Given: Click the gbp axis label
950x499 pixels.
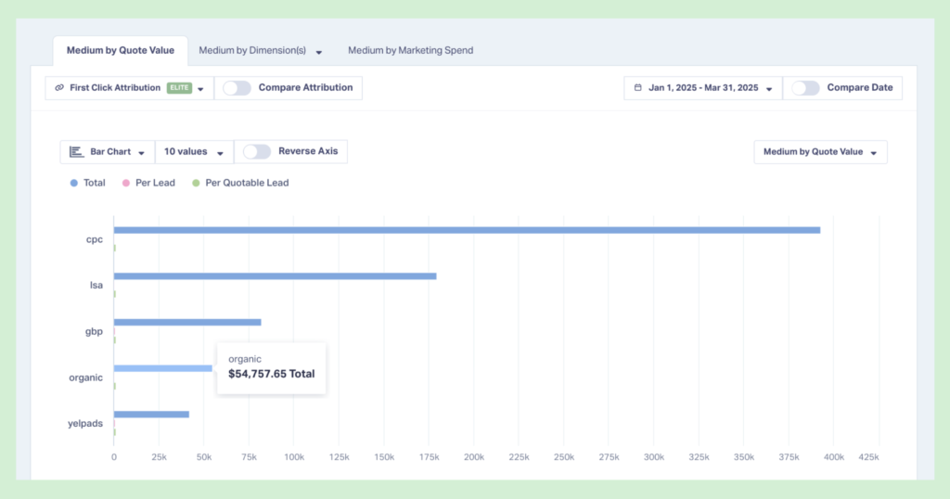Looking at the screenshot, I should point(94,331).
